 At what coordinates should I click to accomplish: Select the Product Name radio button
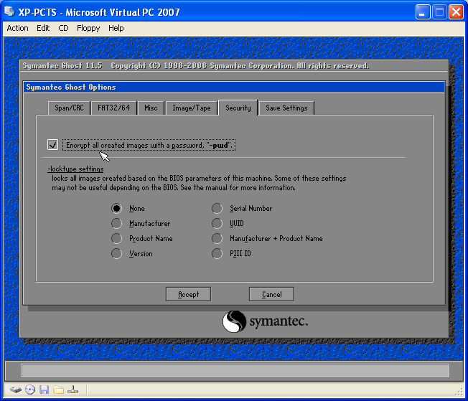click(x=116, y=238)
